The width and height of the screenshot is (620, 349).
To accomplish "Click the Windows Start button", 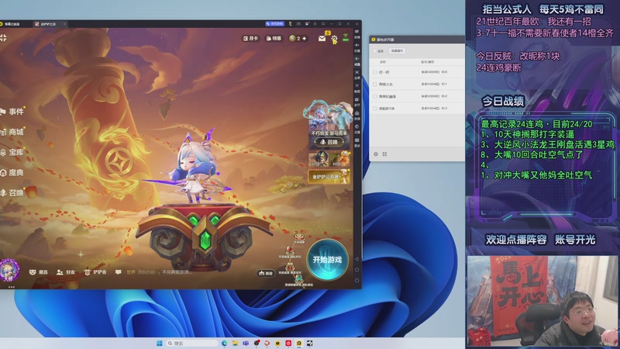I will tap(160, 343).
